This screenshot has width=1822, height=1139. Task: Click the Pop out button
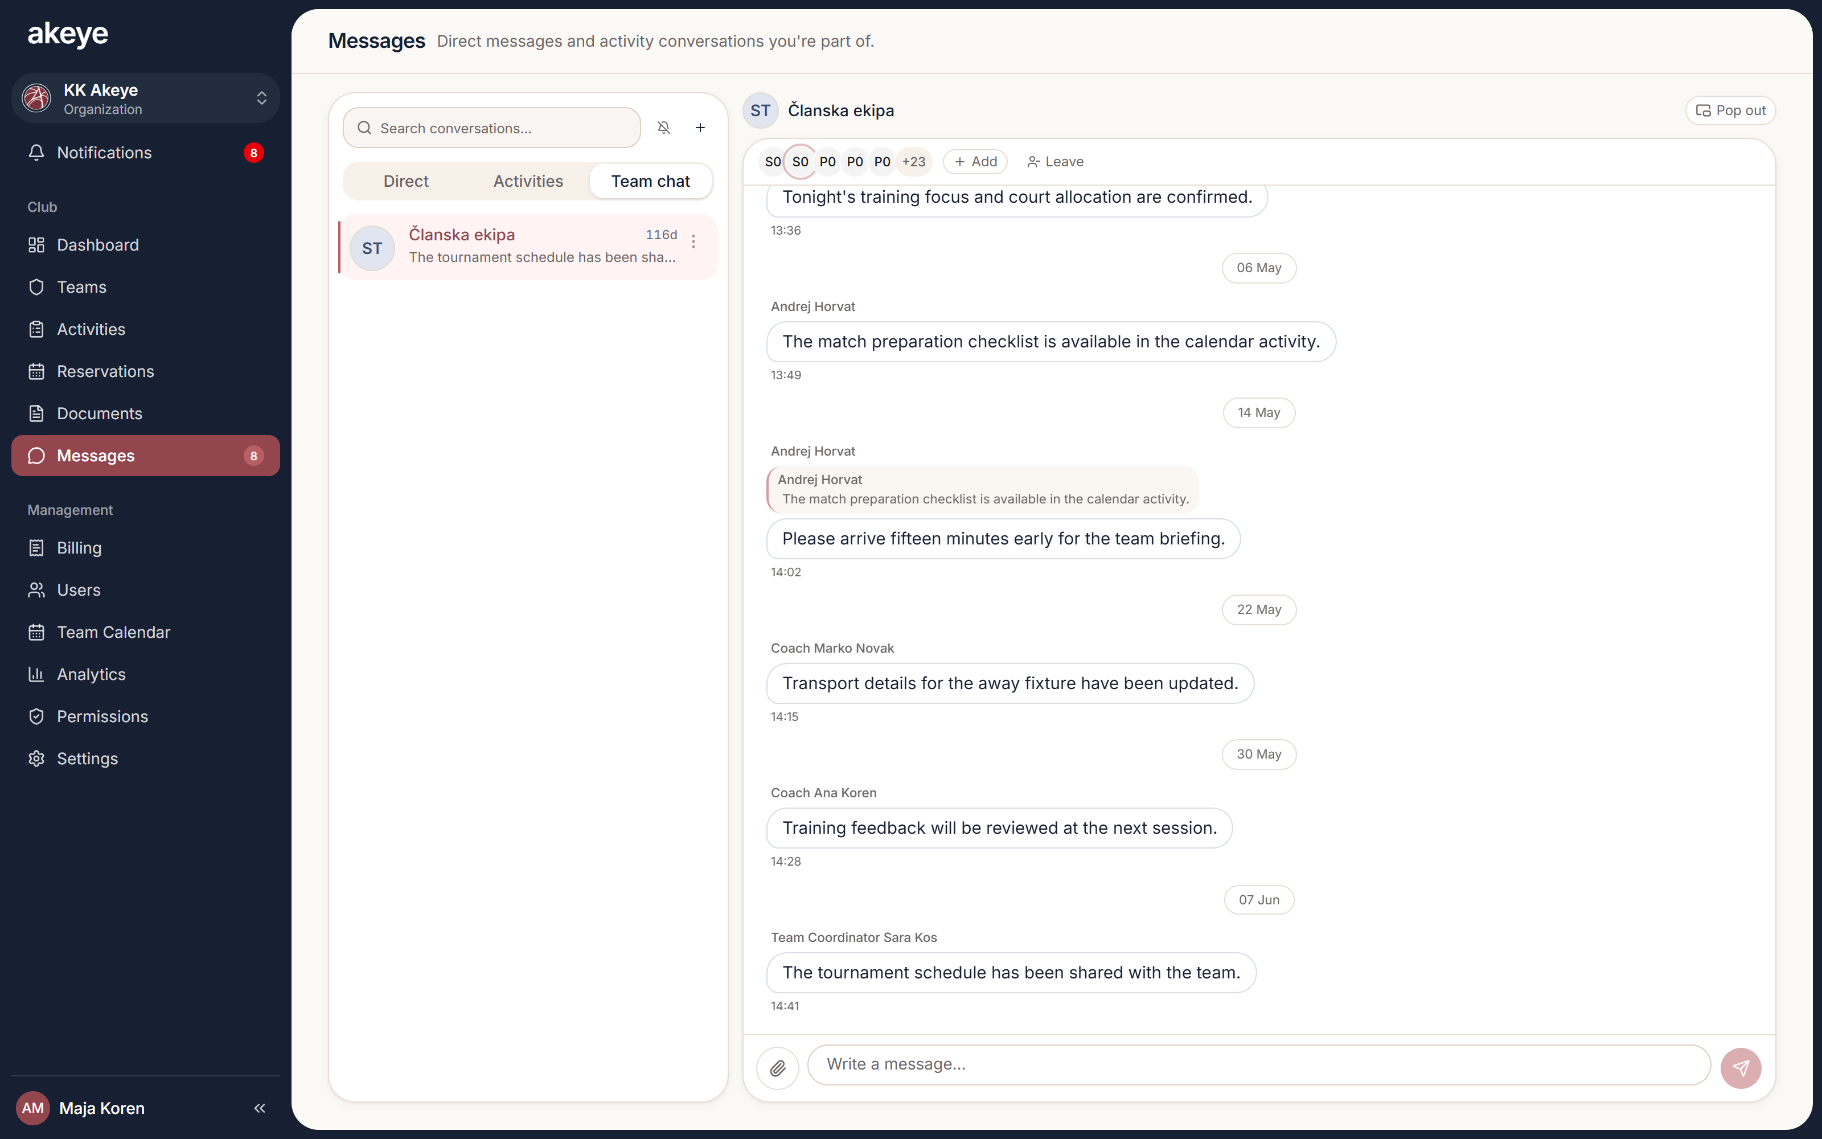[1730, 110]
